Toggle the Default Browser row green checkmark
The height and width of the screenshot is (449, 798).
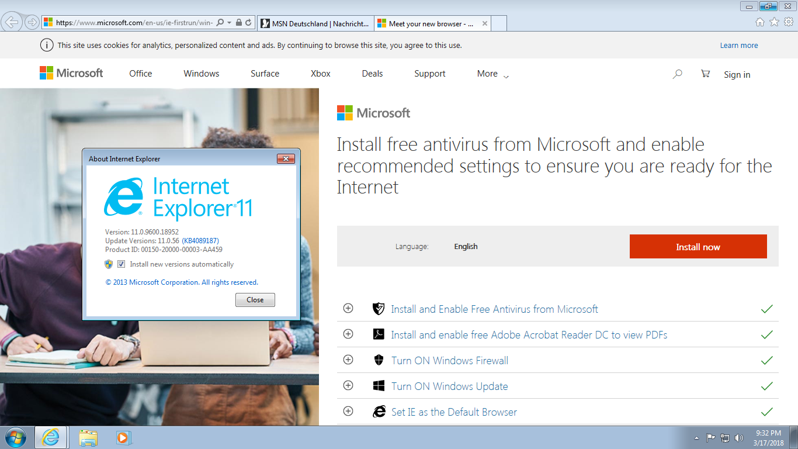click(766, 412)
